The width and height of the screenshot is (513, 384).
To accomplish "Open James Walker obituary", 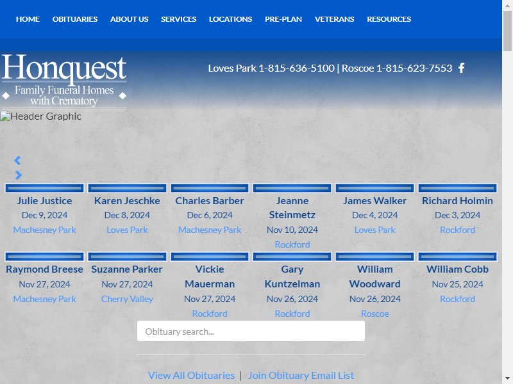I will (375, 201).
